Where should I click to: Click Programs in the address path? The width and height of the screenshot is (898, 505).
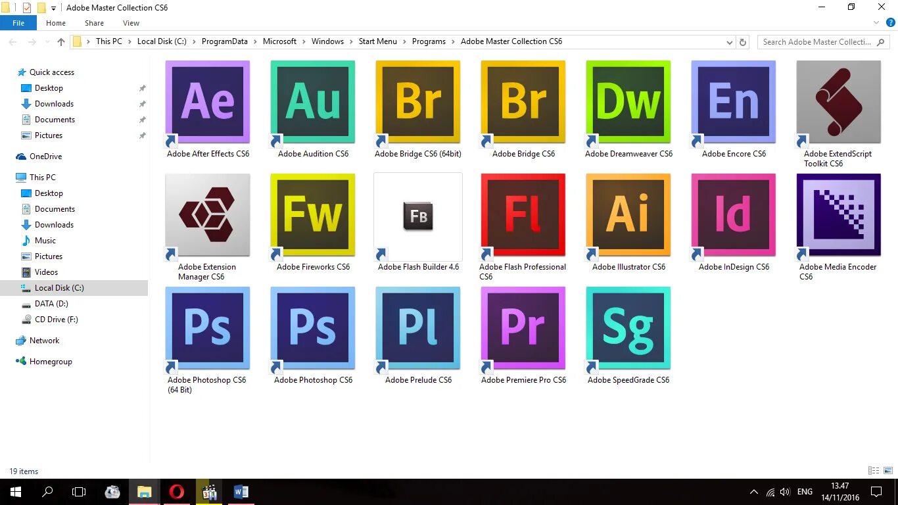pos(429,41)
